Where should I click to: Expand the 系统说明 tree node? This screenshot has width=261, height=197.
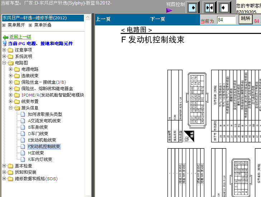point(4,56)
